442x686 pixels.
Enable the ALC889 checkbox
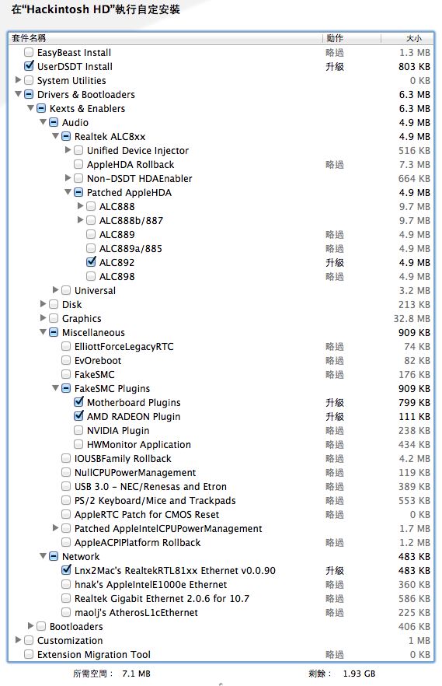pos(91,235)
